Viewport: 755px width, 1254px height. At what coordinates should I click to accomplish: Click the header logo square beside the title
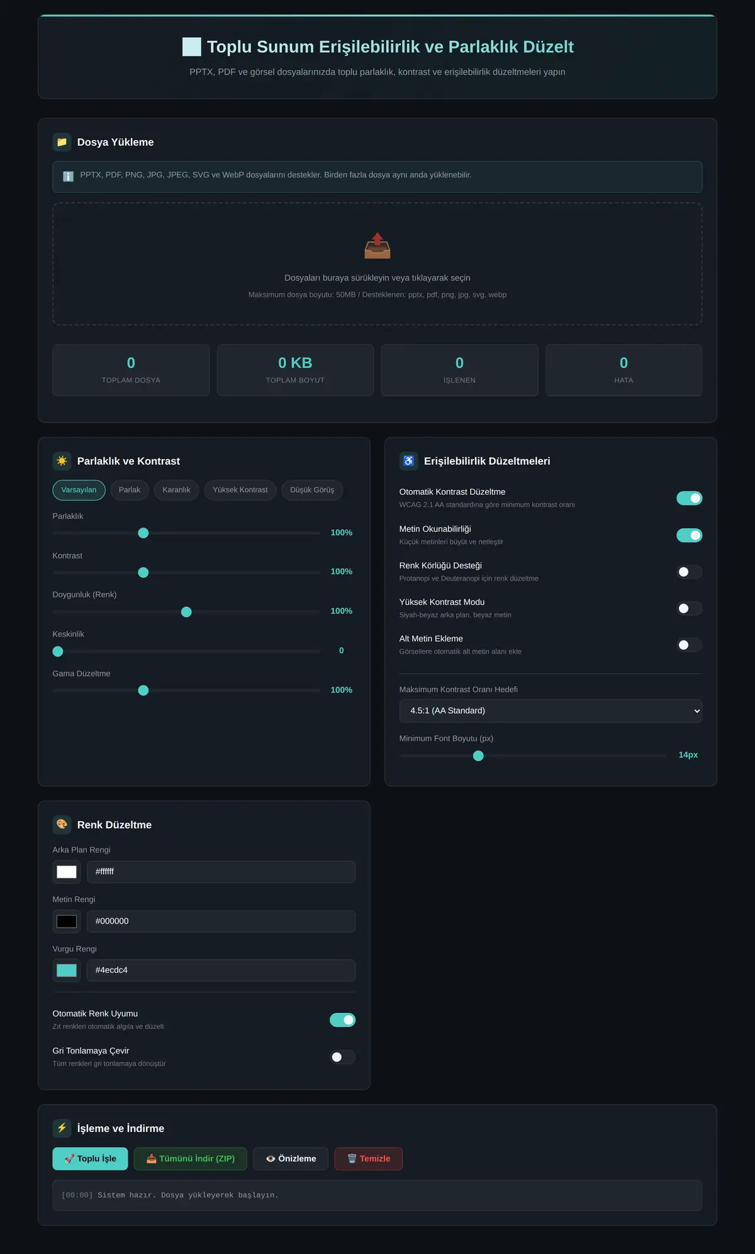pyautogui.click(x=192, y=47)
